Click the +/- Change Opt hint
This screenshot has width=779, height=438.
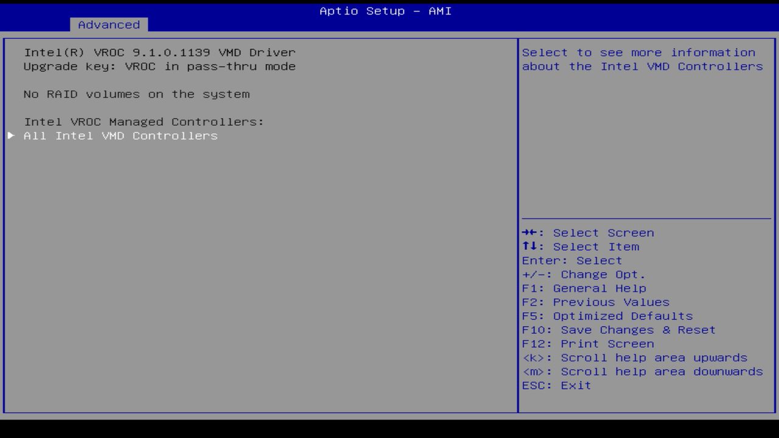point(584,274)
